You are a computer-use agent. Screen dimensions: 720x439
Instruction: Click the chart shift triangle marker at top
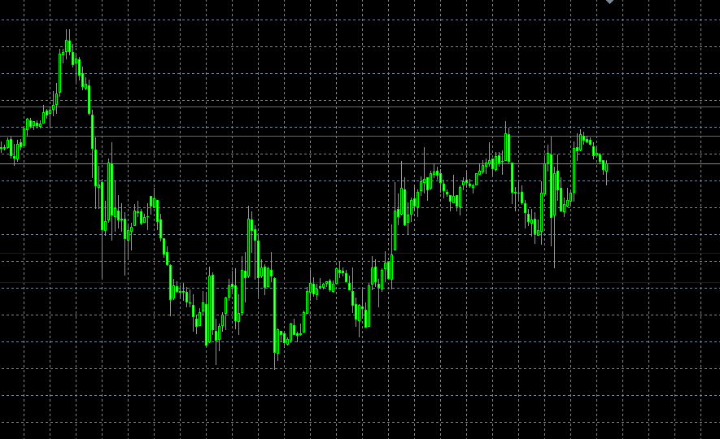pos(610,2)
